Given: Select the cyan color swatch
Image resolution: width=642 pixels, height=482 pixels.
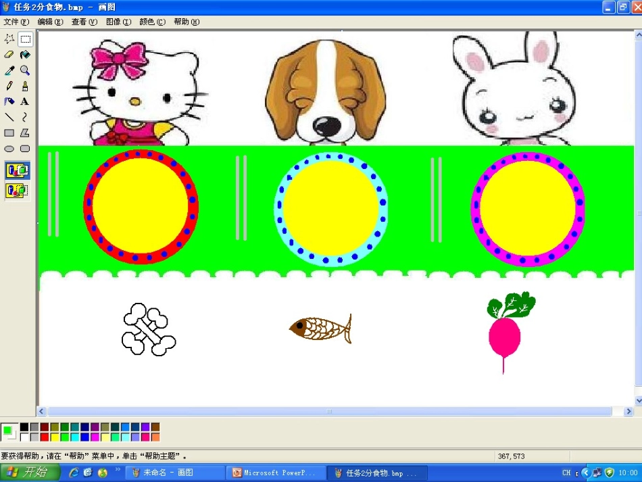Looking at the screenshot, I should click(x=75, y=437).
